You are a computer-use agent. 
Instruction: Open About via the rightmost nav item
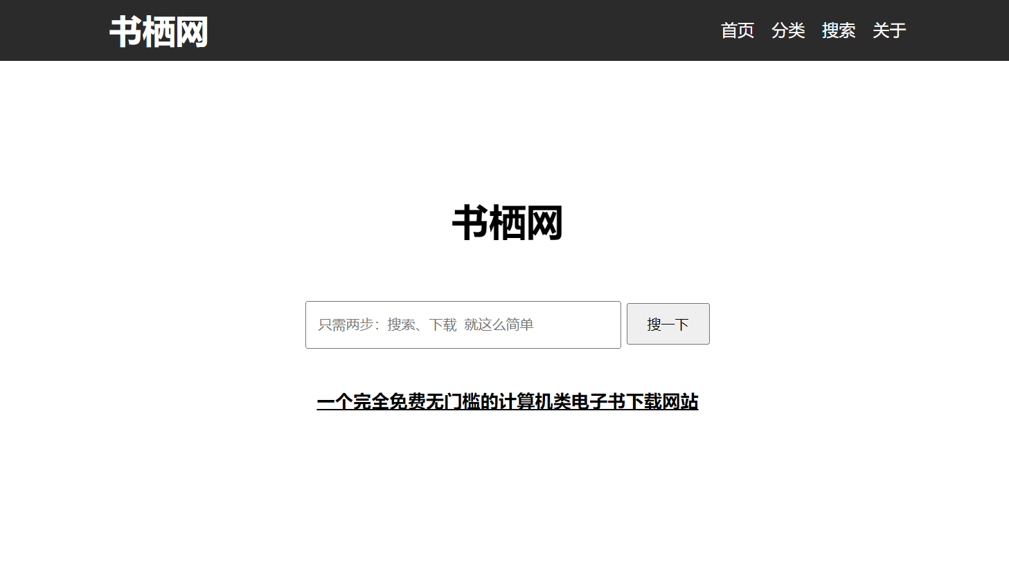(x=889, y=30)
